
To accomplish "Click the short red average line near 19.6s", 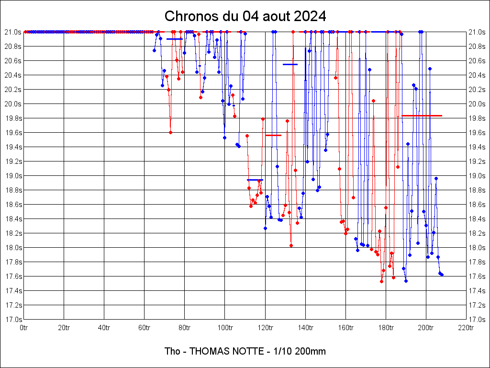I will (x=273, y=135).
